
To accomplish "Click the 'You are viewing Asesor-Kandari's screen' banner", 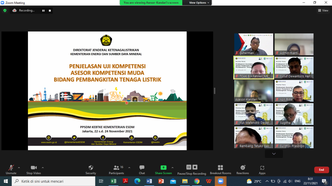I will point(151,3).
